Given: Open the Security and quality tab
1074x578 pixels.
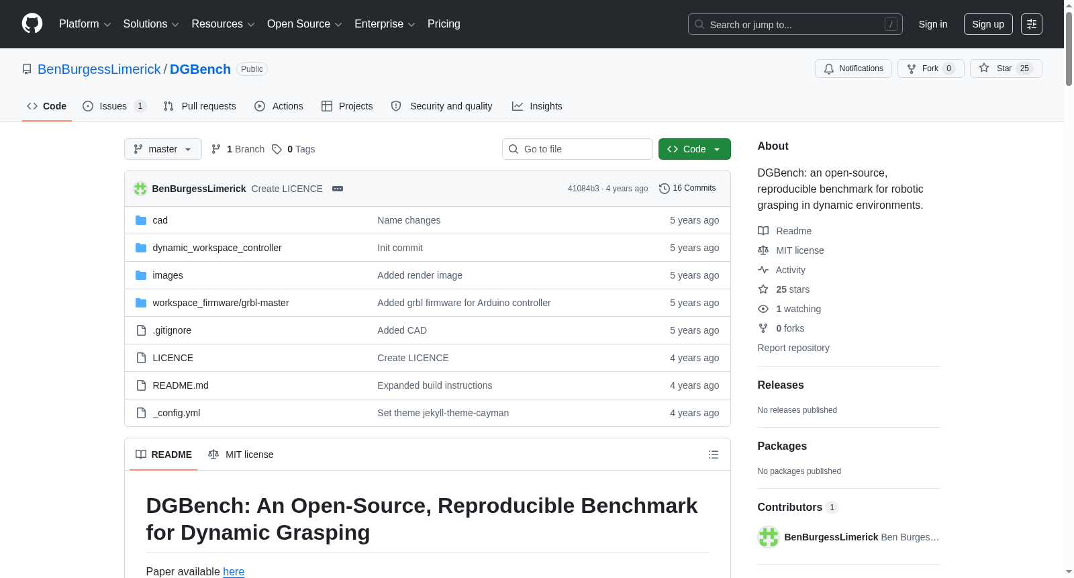Looking at the screenshot, I should click(x=442, y=106).
